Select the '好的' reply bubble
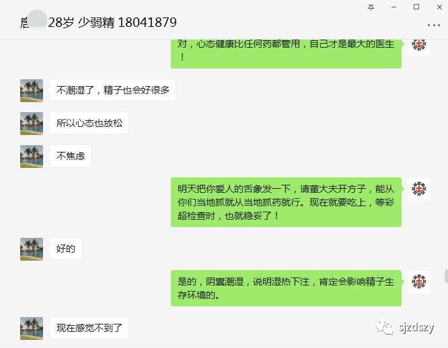 click(65, 249)
